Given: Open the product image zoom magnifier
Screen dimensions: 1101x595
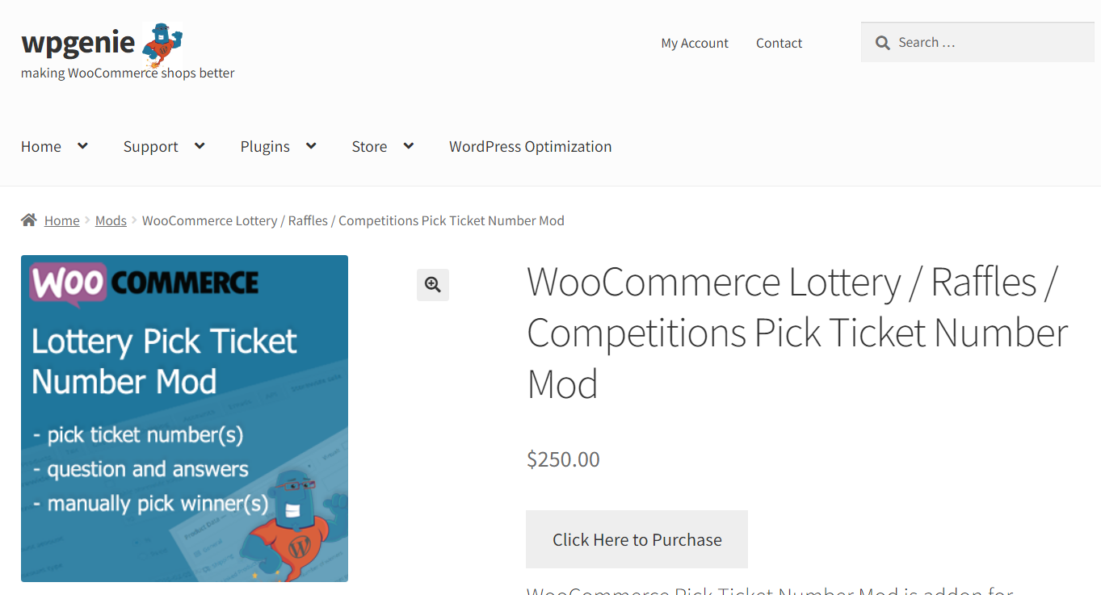Looking at the screenshot, I should click(x=432, y=284).
